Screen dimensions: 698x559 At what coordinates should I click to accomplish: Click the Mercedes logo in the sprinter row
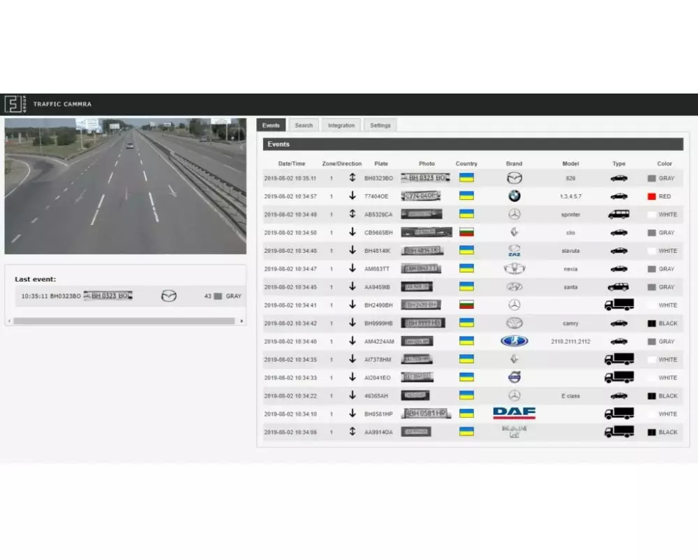[514, 214]
